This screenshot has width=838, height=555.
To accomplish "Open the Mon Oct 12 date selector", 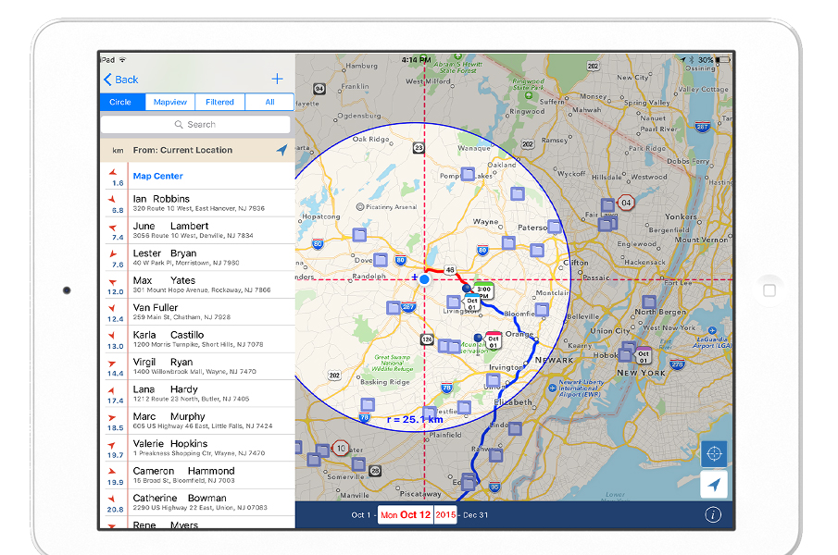I will tap(406, 512).
